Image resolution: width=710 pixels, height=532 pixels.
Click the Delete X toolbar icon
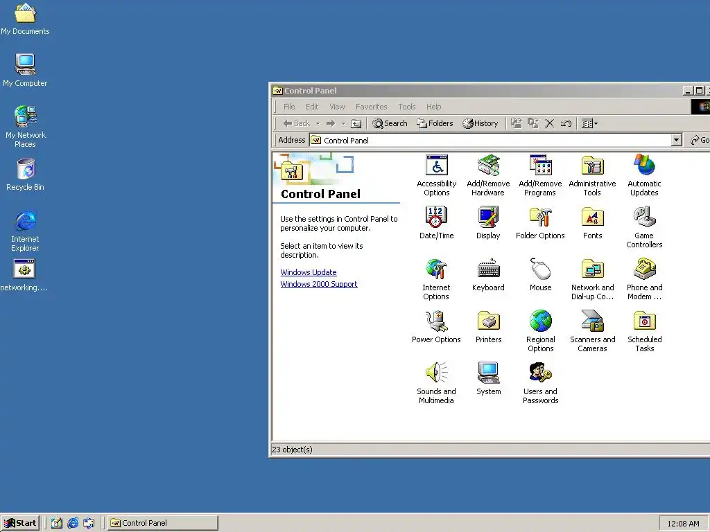click(549, 123)
